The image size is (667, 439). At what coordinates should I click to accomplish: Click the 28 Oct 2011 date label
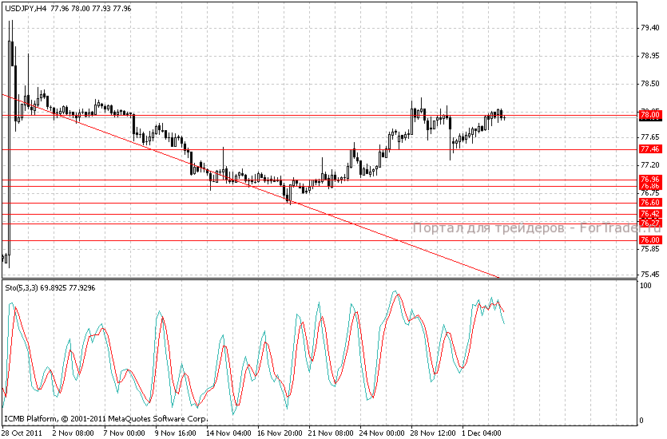click(x=22, y=433)
